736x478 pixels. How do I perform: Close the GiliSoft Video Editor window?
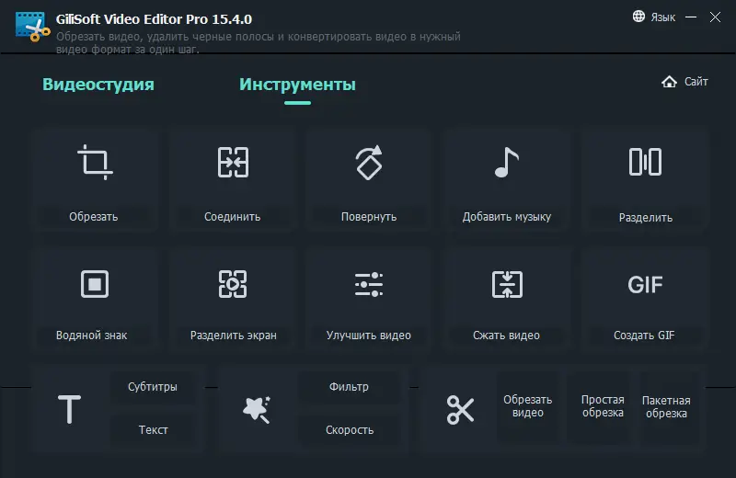click(715, 17)
